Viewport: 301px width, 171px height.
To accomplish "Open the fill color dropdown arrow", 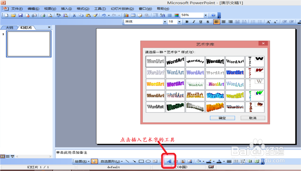I will [203, 161].
